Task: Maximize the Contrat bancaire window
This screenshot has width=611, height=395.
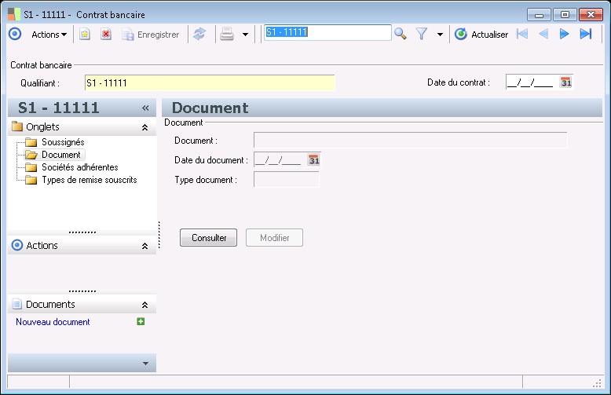Action: click(x=565, y=15)
